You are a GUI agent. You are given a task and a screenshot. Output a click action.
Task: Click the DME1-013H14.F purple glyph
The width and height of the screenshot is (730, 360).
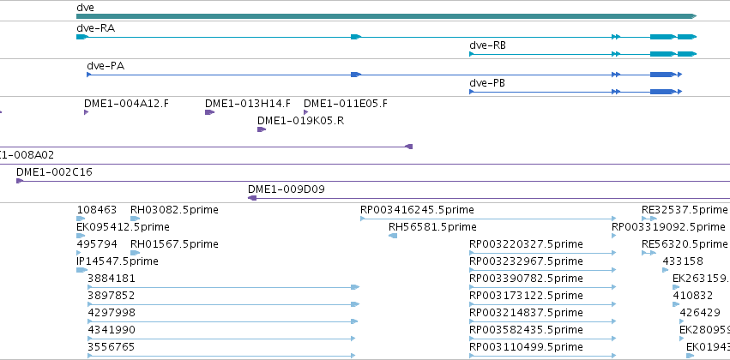coord(209,112)
